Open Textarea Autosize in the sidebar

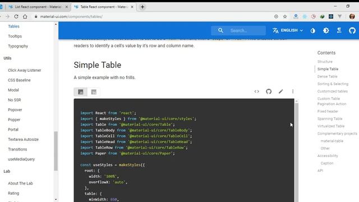click(23, 139)
